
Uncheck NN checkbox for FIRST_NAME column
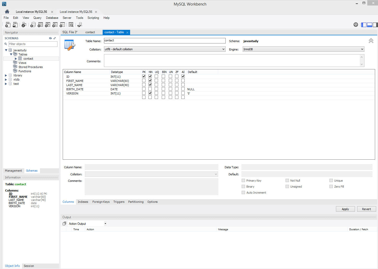point(150,81)
